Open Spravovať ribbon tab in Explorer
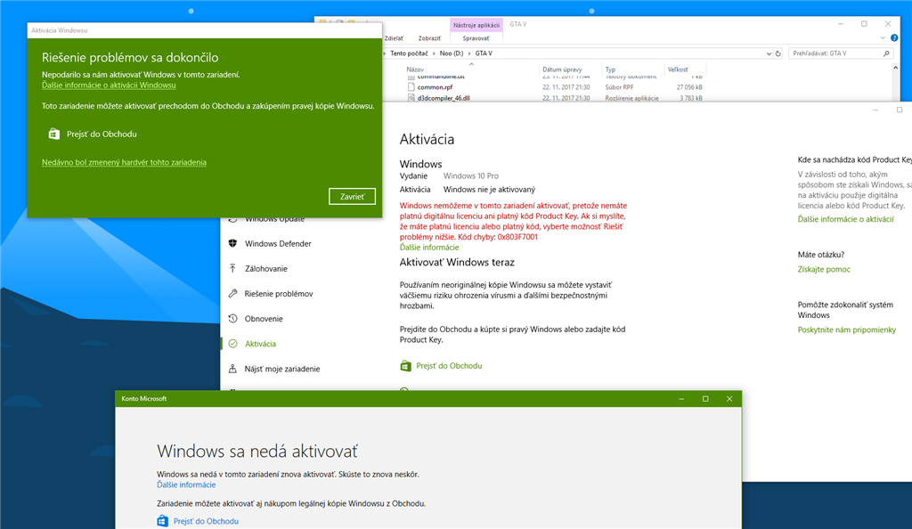This screenshot has height=529, width=912. click(x=476, y=38)
